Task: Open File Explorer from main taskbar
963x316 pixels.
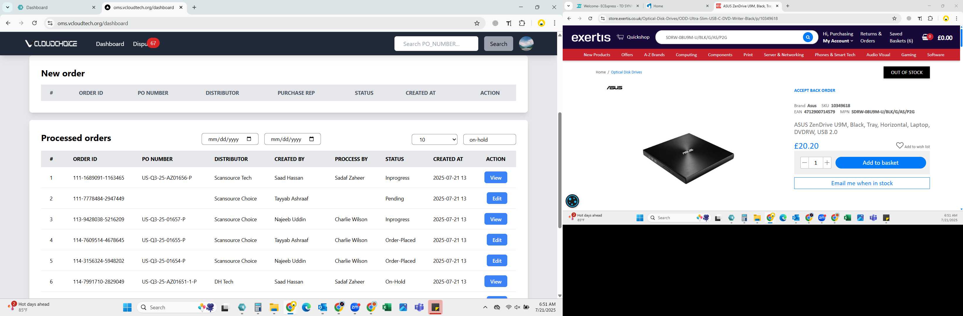Action: (x=274, y=308)
